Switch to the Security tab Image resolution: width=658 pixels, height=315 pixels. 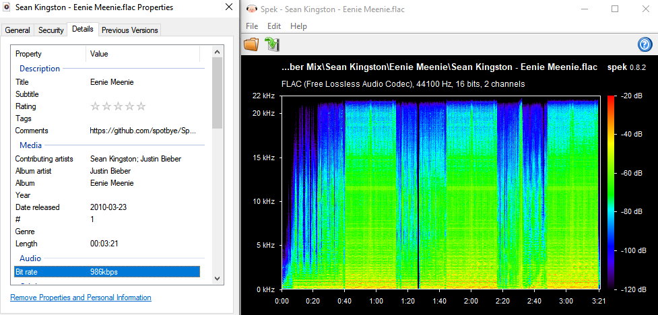[x=51, y=30]
